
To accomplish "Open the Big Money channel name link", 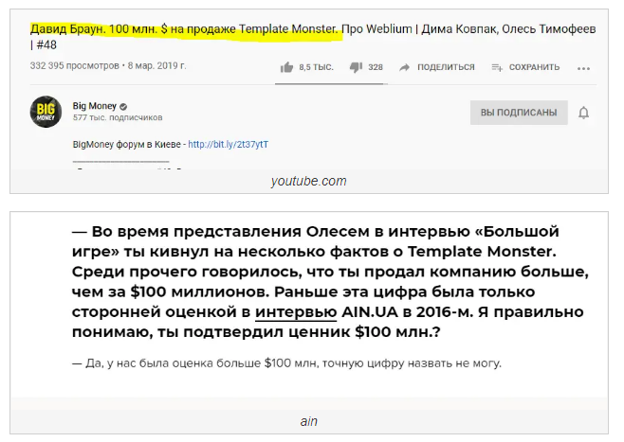I will [x=94, y=105].
